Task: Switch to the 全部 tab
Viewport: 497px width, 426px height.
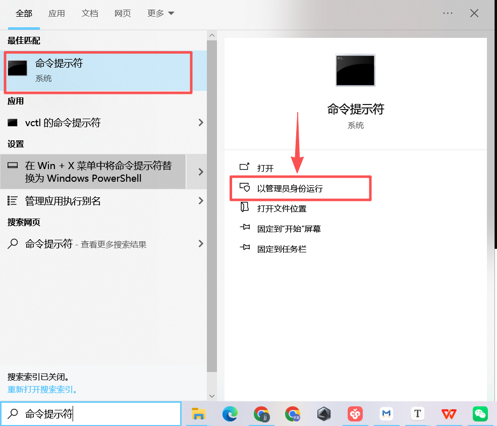Action: [x=24, y=13]
